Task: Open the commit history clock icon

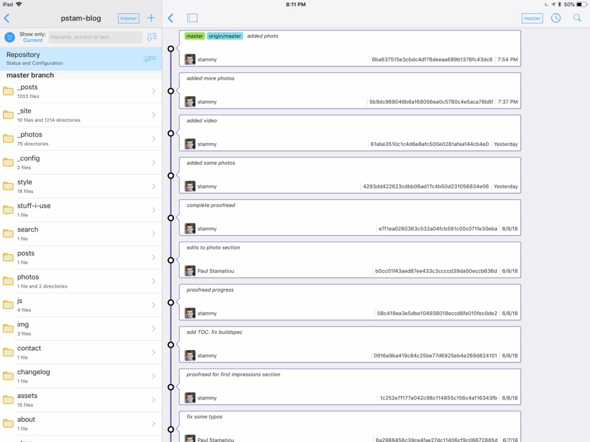Action: pos(556,18)
